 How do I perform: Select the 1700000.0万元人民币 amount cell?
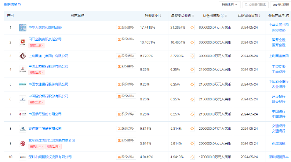215,157
